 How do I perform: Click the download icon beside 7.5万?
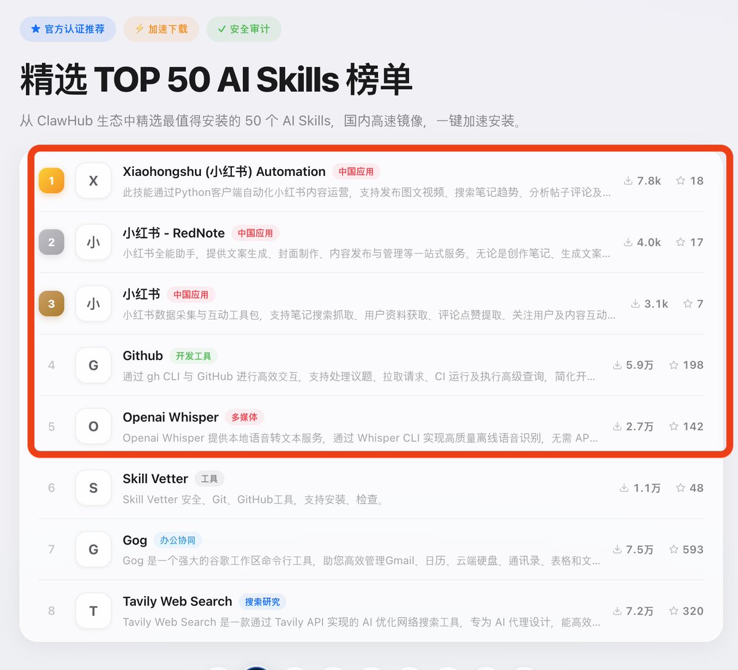click(x=617, y=549)
